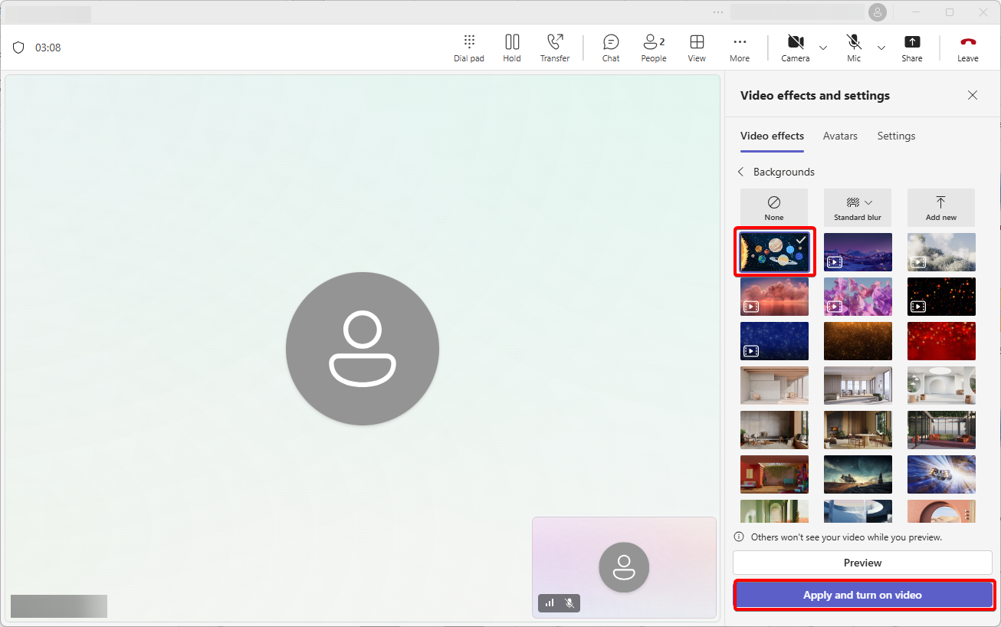Go back from Backgrounds list
1001x627 pixels.
click(741, 172)
